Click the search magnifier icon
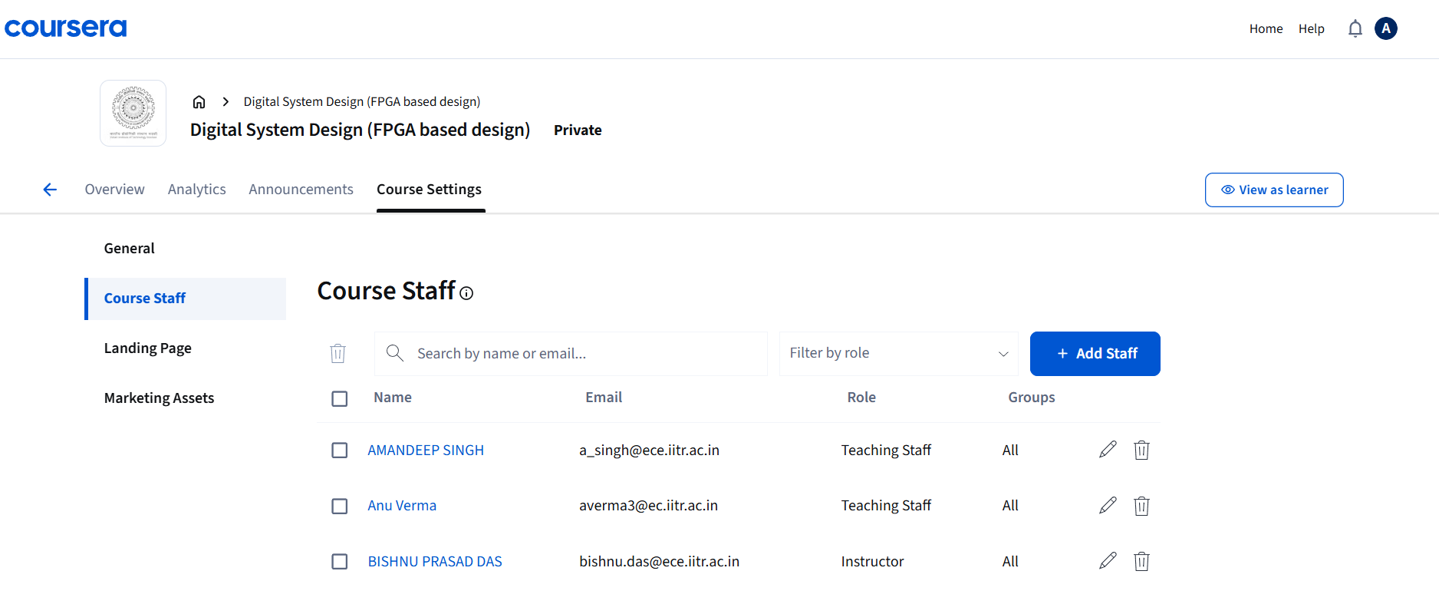Image resolution: width=1439 pixels, height=604 pixels. [395, 353]
